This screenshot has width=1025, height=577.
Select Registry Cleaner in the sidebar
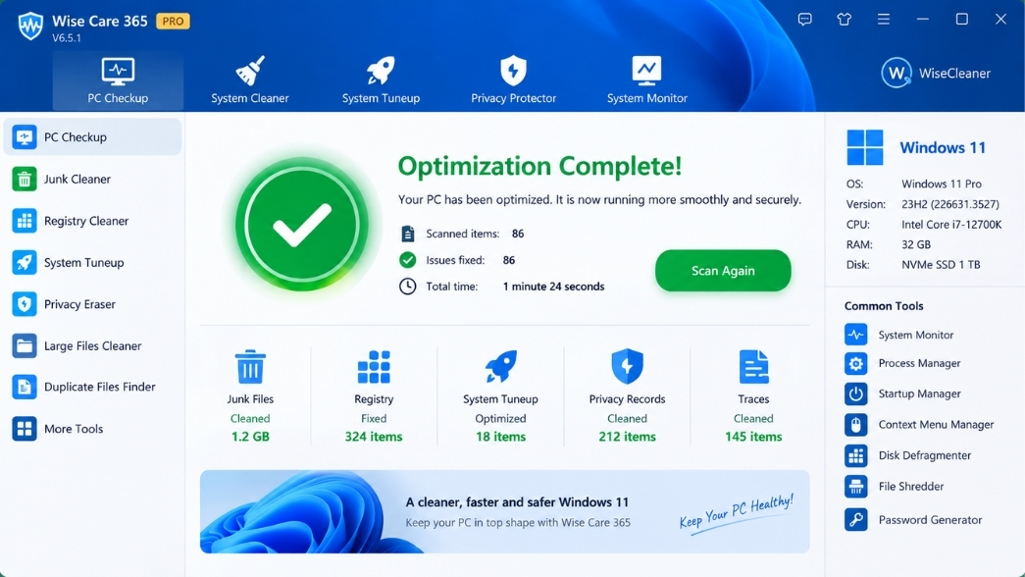(92, 221)
